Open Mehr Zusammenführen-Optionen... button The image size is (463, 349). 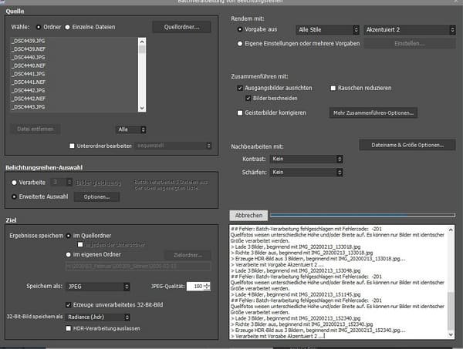373,113
